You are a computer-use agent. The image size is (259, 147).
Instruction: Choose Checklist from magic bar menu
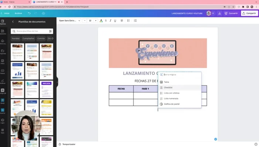(x=179, y=87)
